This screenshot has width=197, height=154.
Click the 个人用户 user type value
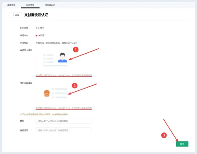[40, 28]
